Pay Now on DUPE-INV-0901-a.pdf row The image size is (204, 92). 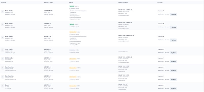(173, 71)
